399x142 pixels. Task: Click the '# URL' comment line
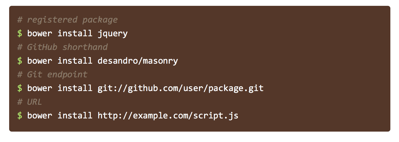[x=29, y=102]
